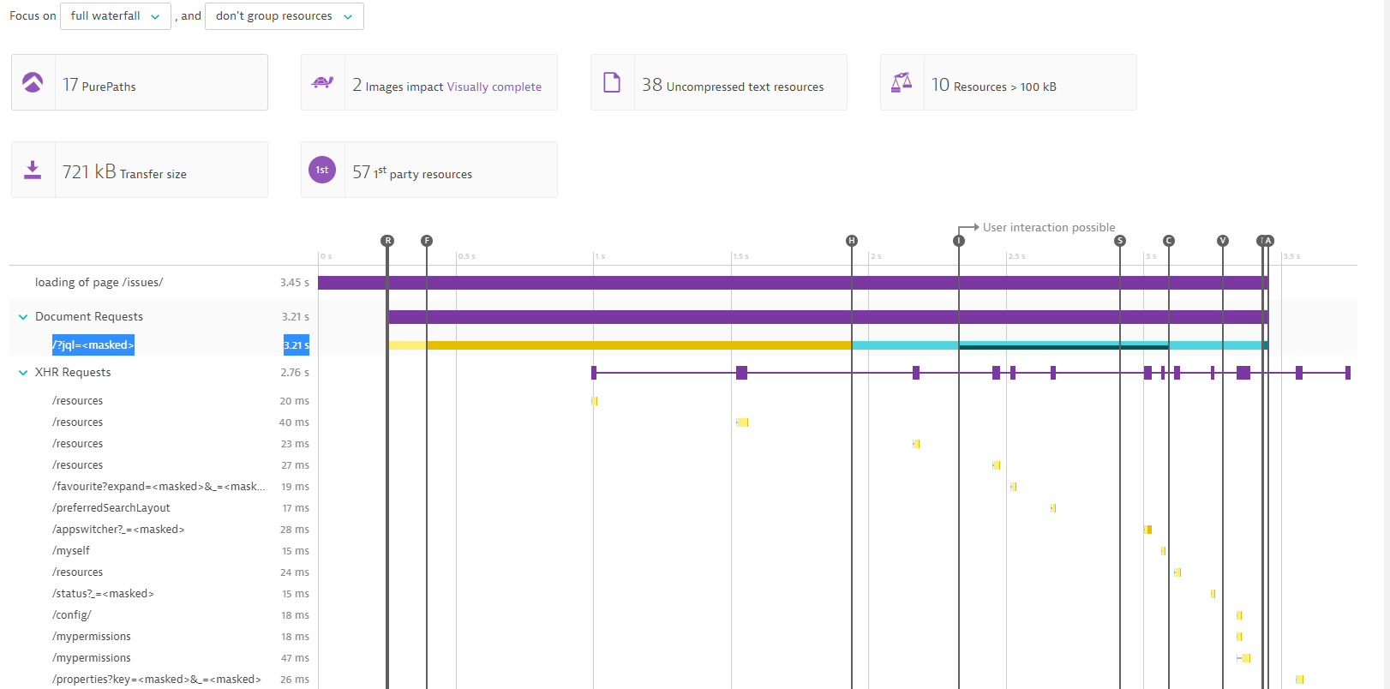Click the yellow bar of the document request
Viewport: 1390px width, 689px height.
point(638,345)
